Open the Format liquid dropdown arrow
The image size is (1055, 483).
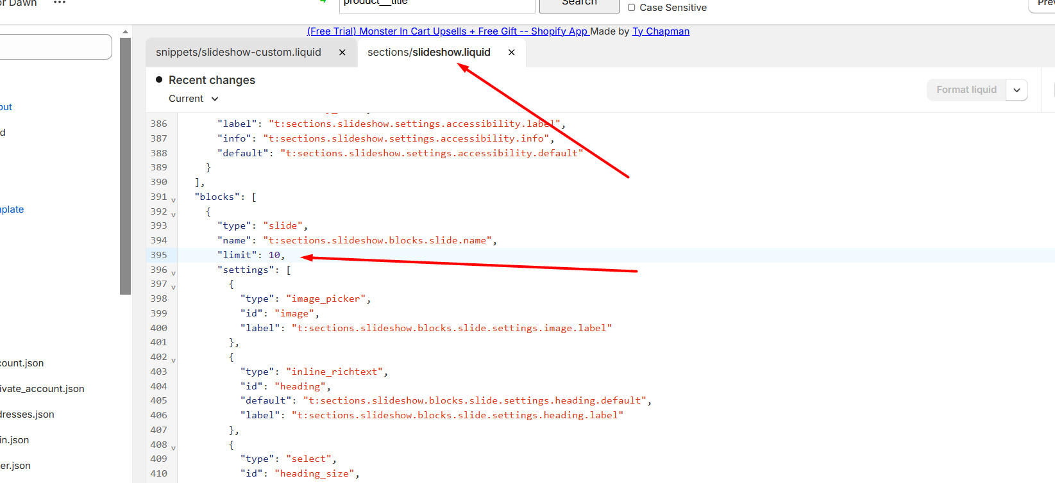point(1017,90)
